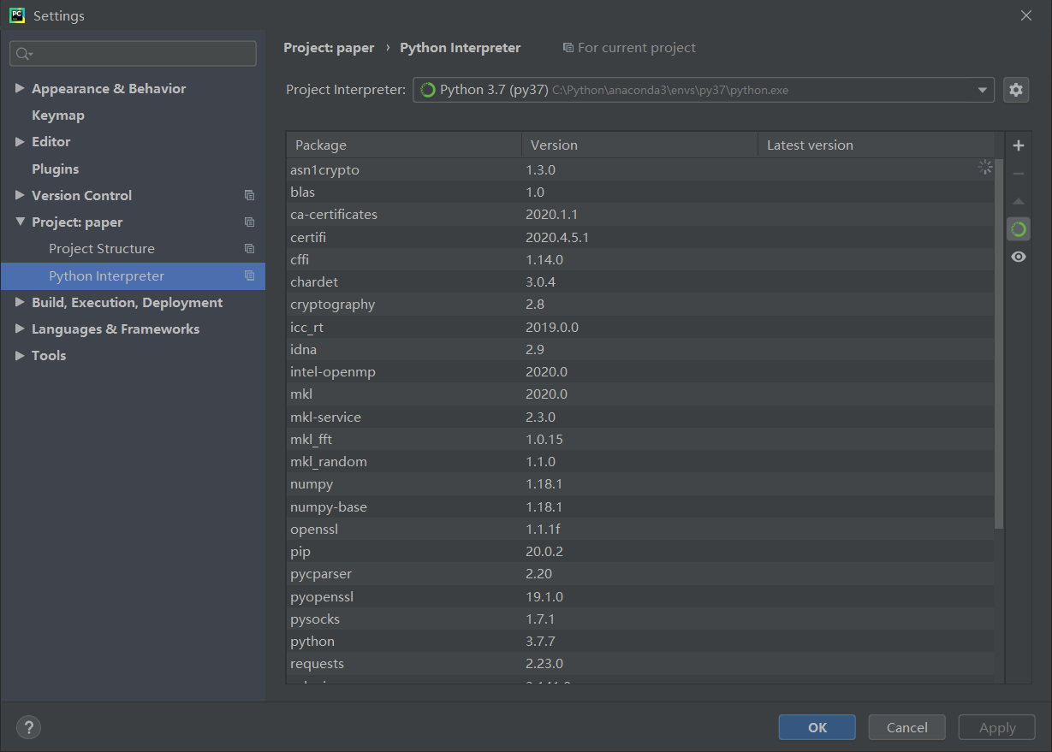This screenshot has height=752, width=1052.
Task: Select the requests package row
Action: coord(640,664)
